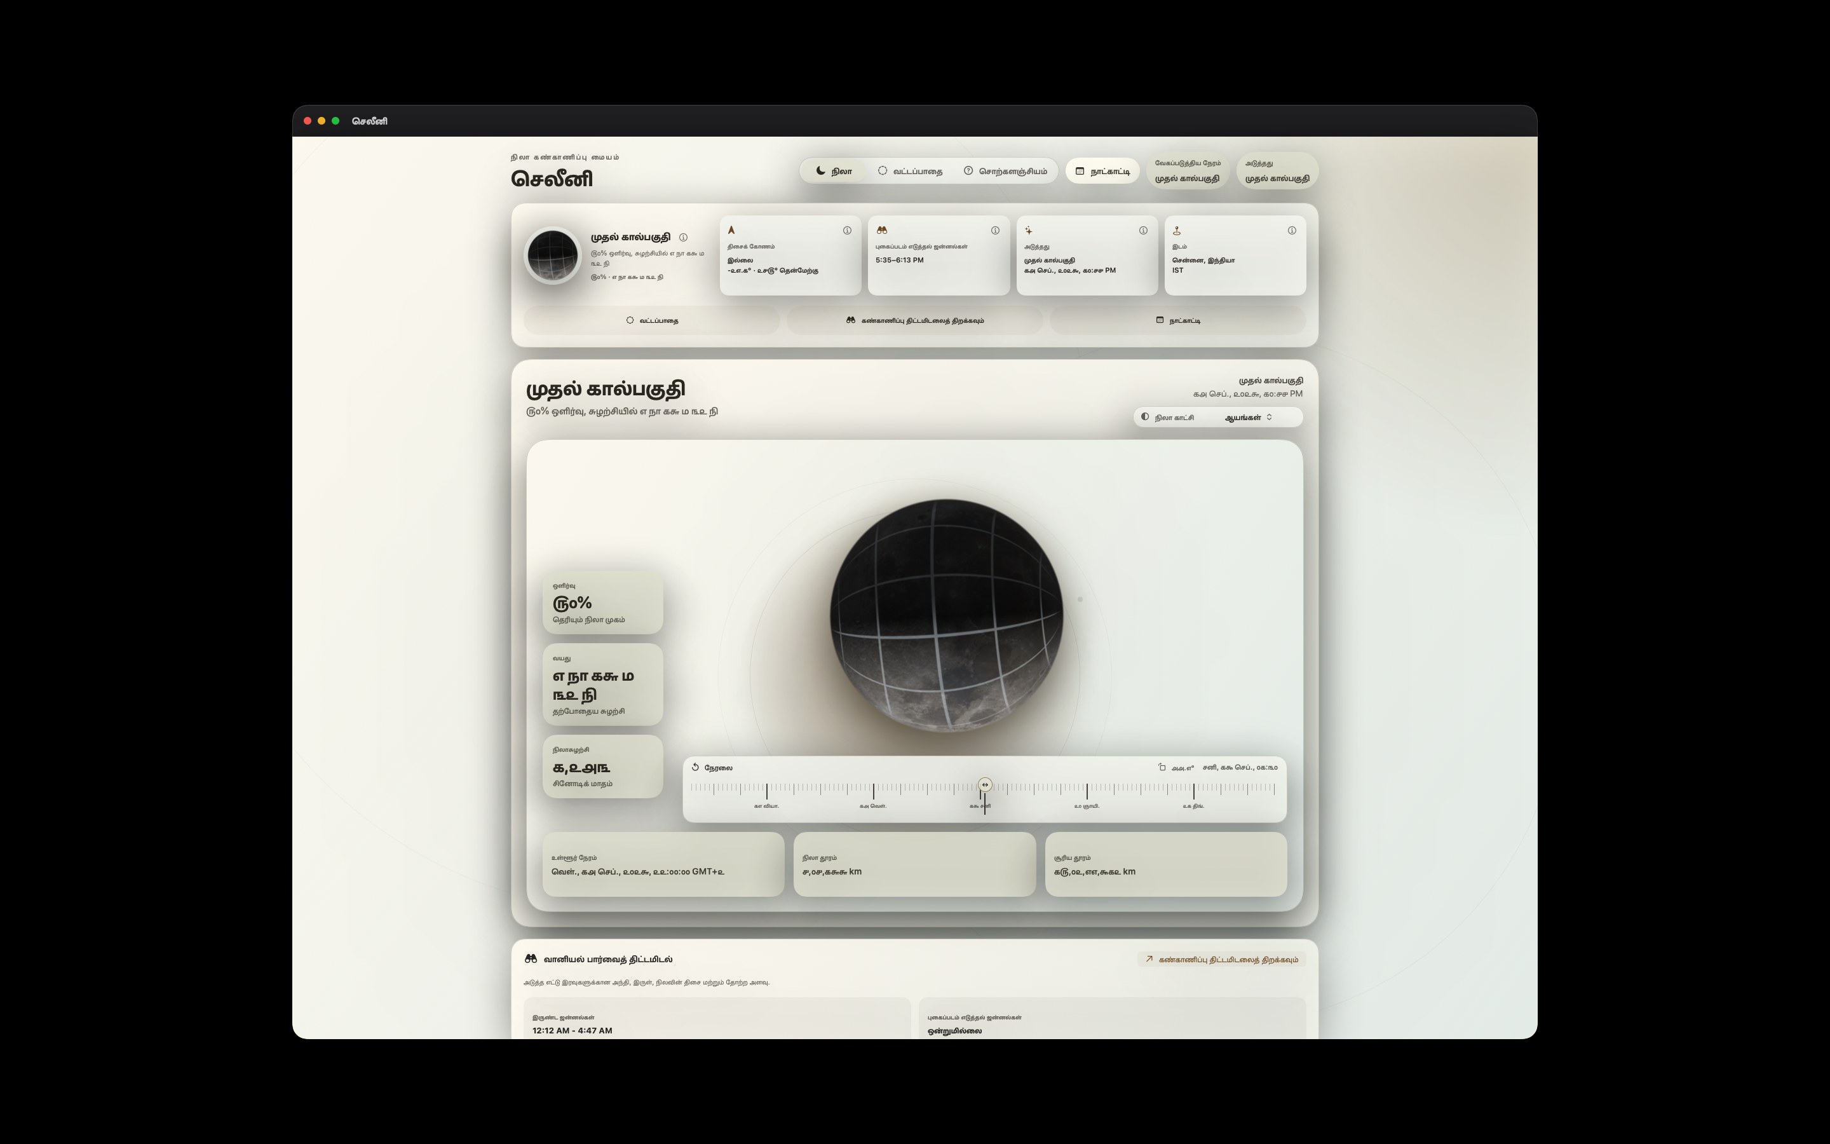The width and height of the screenshot is (1830, 1144).
Task: Open info icon on புகைப்படம் எடுத்தல் ஜன்னல்கள் card
Action: pos(995,231)
